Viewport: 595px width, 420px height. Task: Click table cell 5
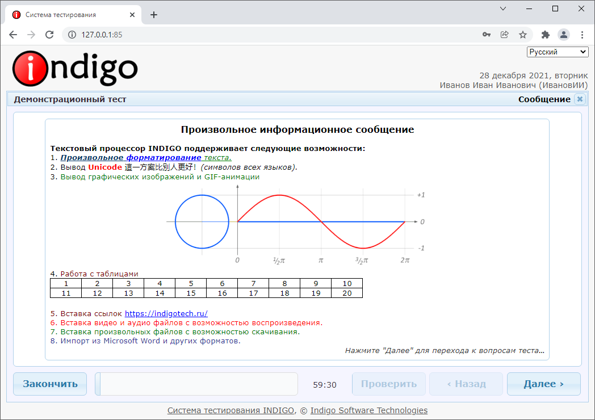click(x=191, y=283)
